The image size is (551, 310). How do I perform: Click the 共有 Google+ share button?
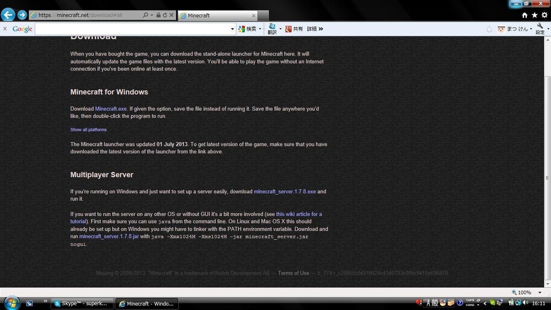[294, 29]
